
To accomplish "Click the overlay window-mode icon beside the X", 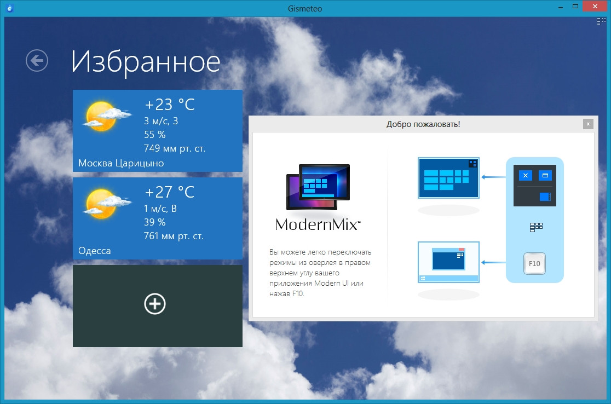I will click(x=545, y=175).
